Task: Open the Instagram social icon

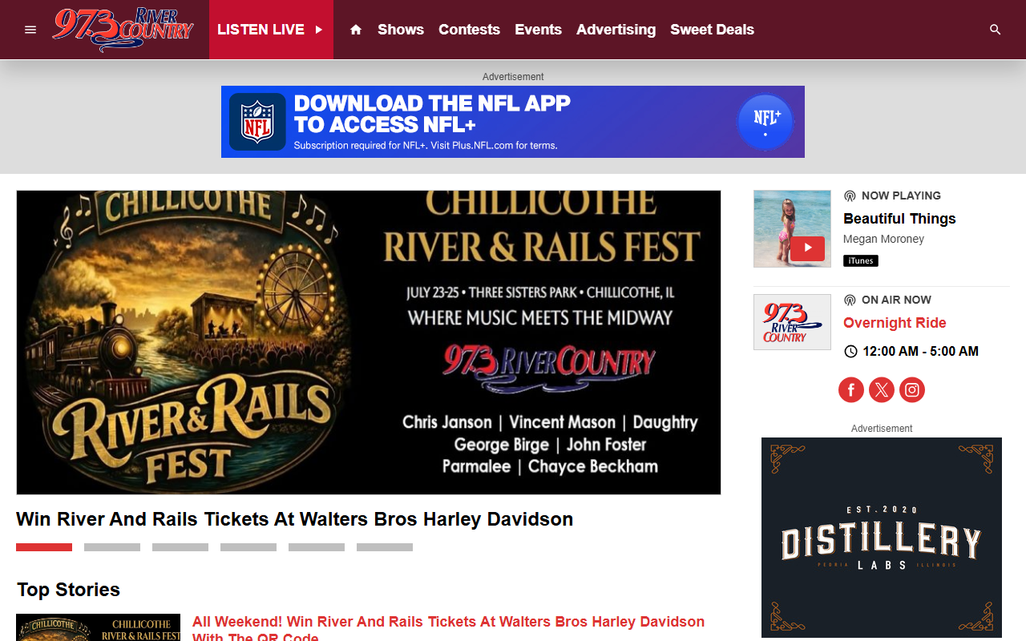Action: [912, 390]
